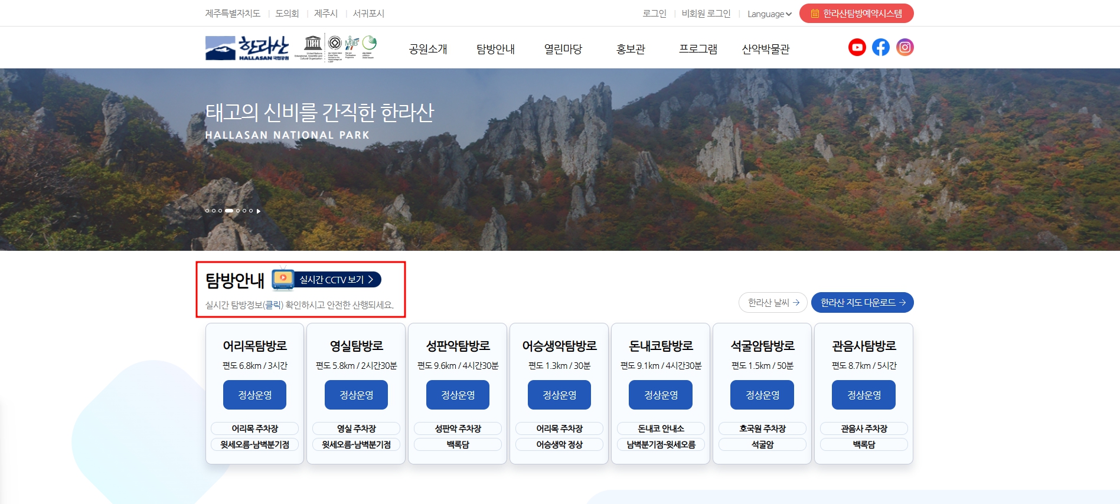Open the 성판악 주차장 link

pyautogui.click(x=458, y=428)
